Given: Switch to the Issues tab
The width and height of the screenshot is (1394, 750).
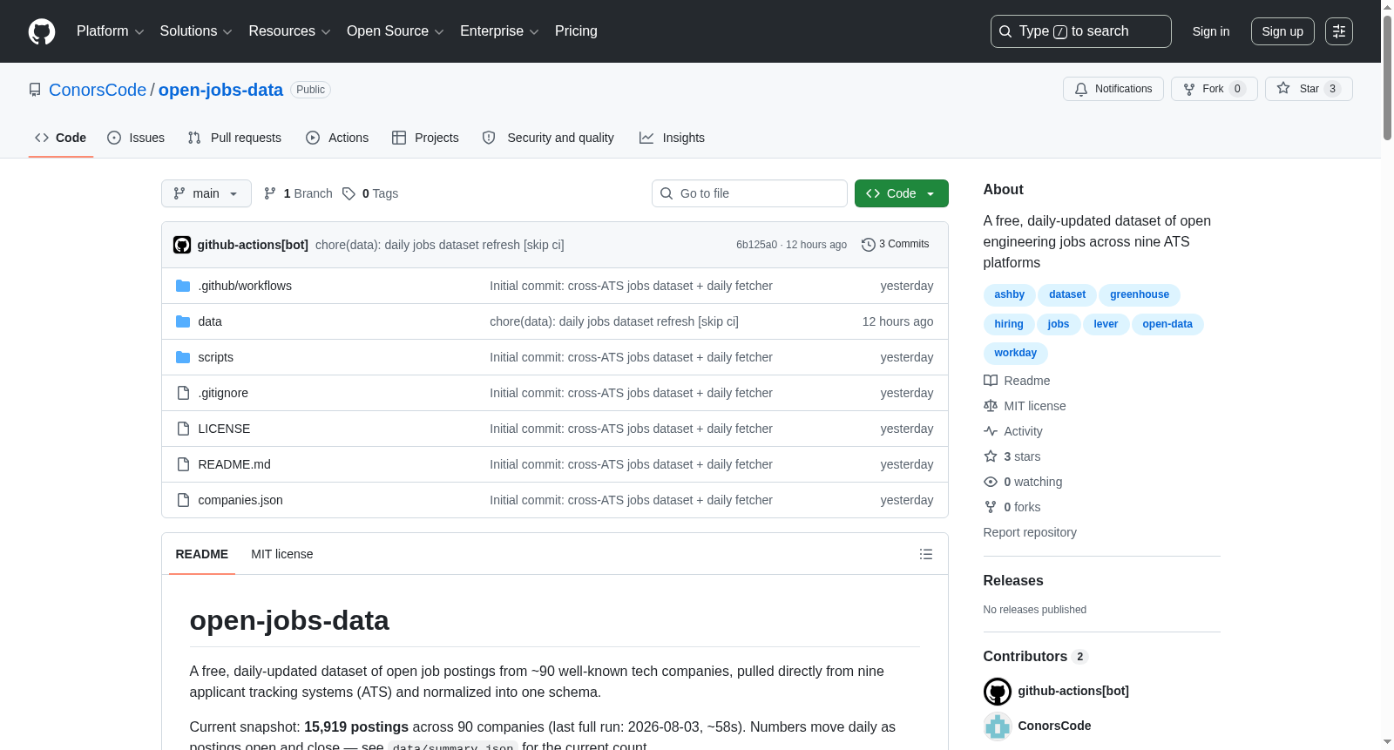Looking at the screenshot, I should (136, 138).
